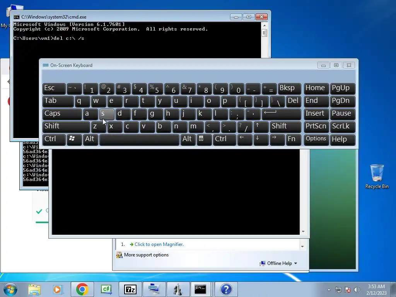This screenshot has width=396, height=297.
Task: Click the letter s key
Action: pyautogui.click(x=107, y=114)
